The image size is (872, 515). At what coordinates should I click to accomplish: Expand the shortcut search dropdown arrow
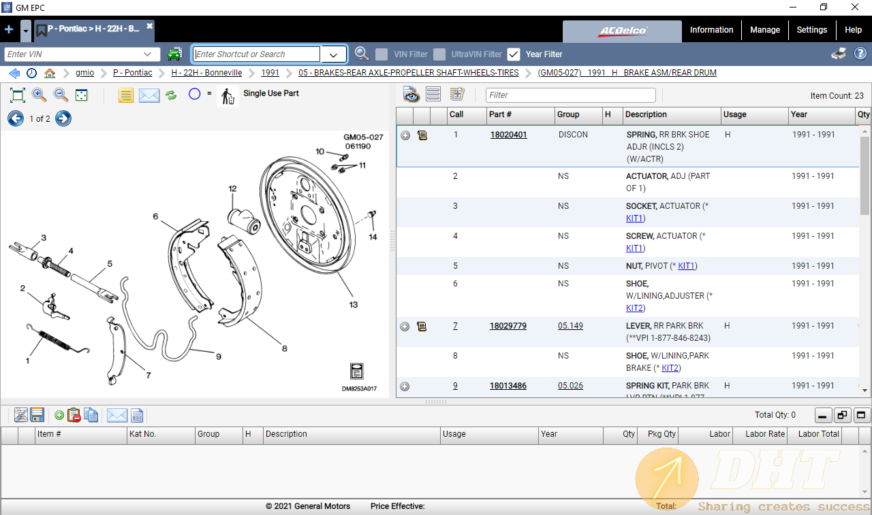click(333, 54)
